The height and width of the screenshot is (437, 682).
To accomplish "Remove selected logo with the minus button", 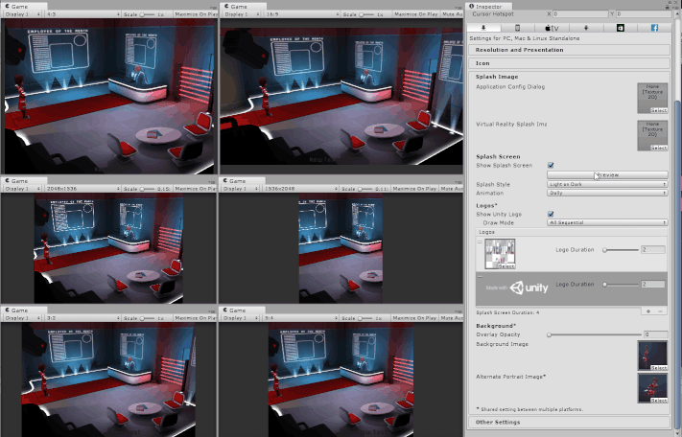I will 660,311.
